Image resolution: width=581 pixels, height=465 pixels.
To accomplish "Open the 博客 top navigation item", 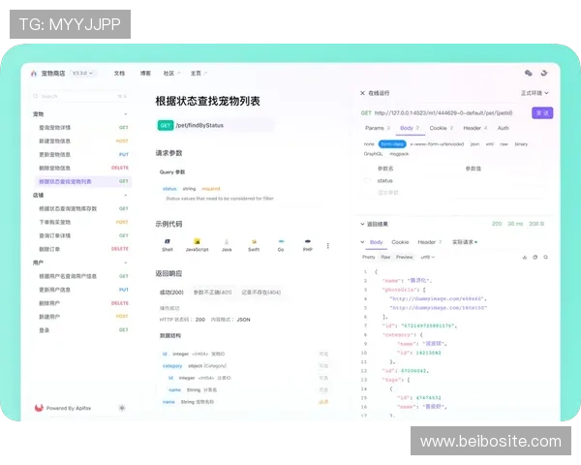I will (145, 73).
